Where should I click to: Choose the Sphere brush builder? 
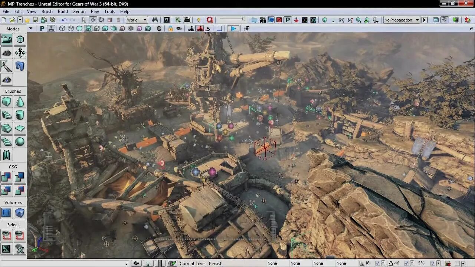click(20, 142)
